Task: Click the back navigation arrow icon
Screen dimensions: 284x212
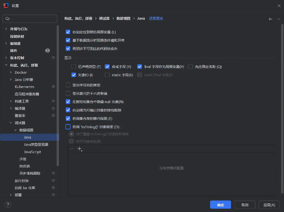Action: (270, 19)
